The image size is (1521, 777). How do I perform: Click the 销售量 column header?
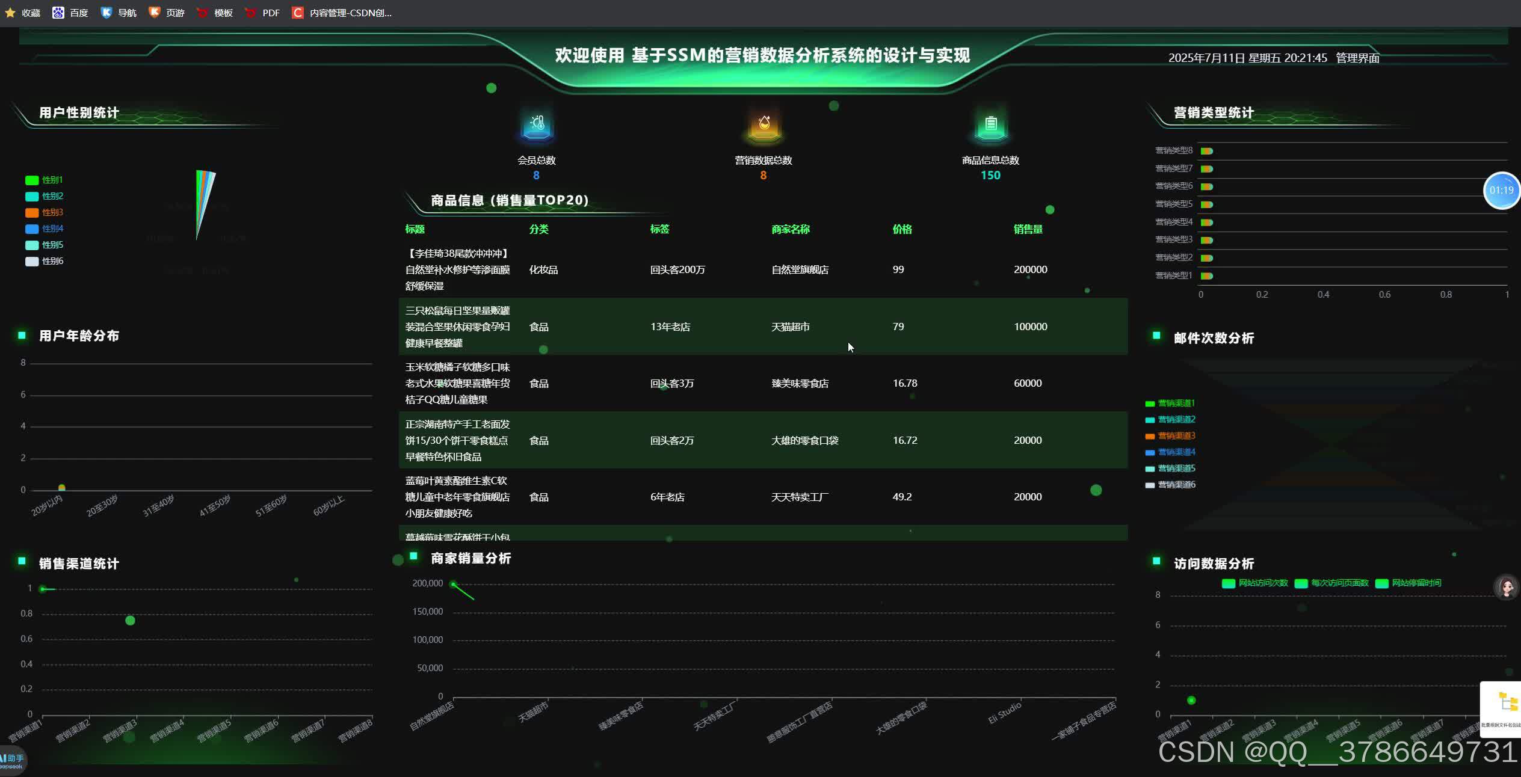[x=1028, y=229]
